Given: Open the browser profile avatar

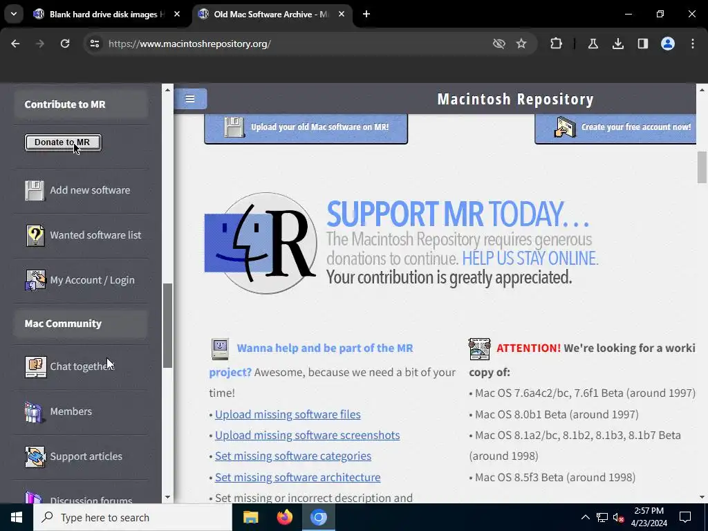Looking at the screenshot, I should [x=668, y=44].
